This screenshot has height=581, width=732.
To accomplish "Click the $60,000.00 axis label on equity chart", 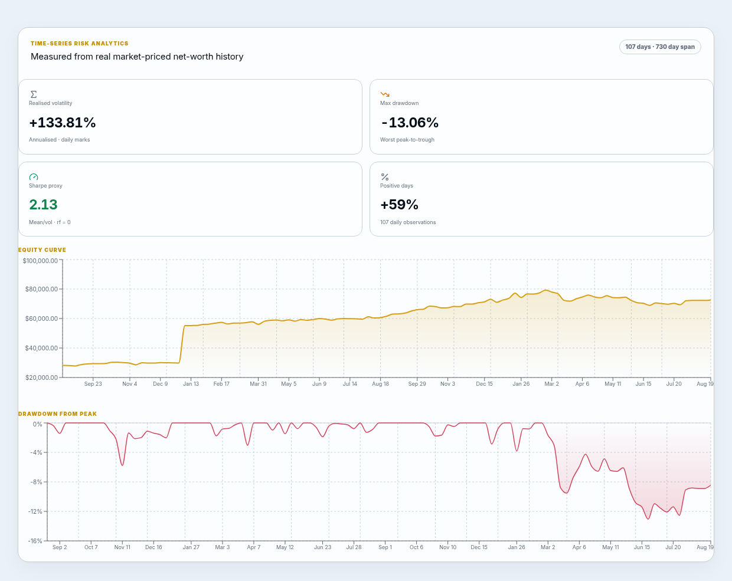I will [x=41, y=319].
